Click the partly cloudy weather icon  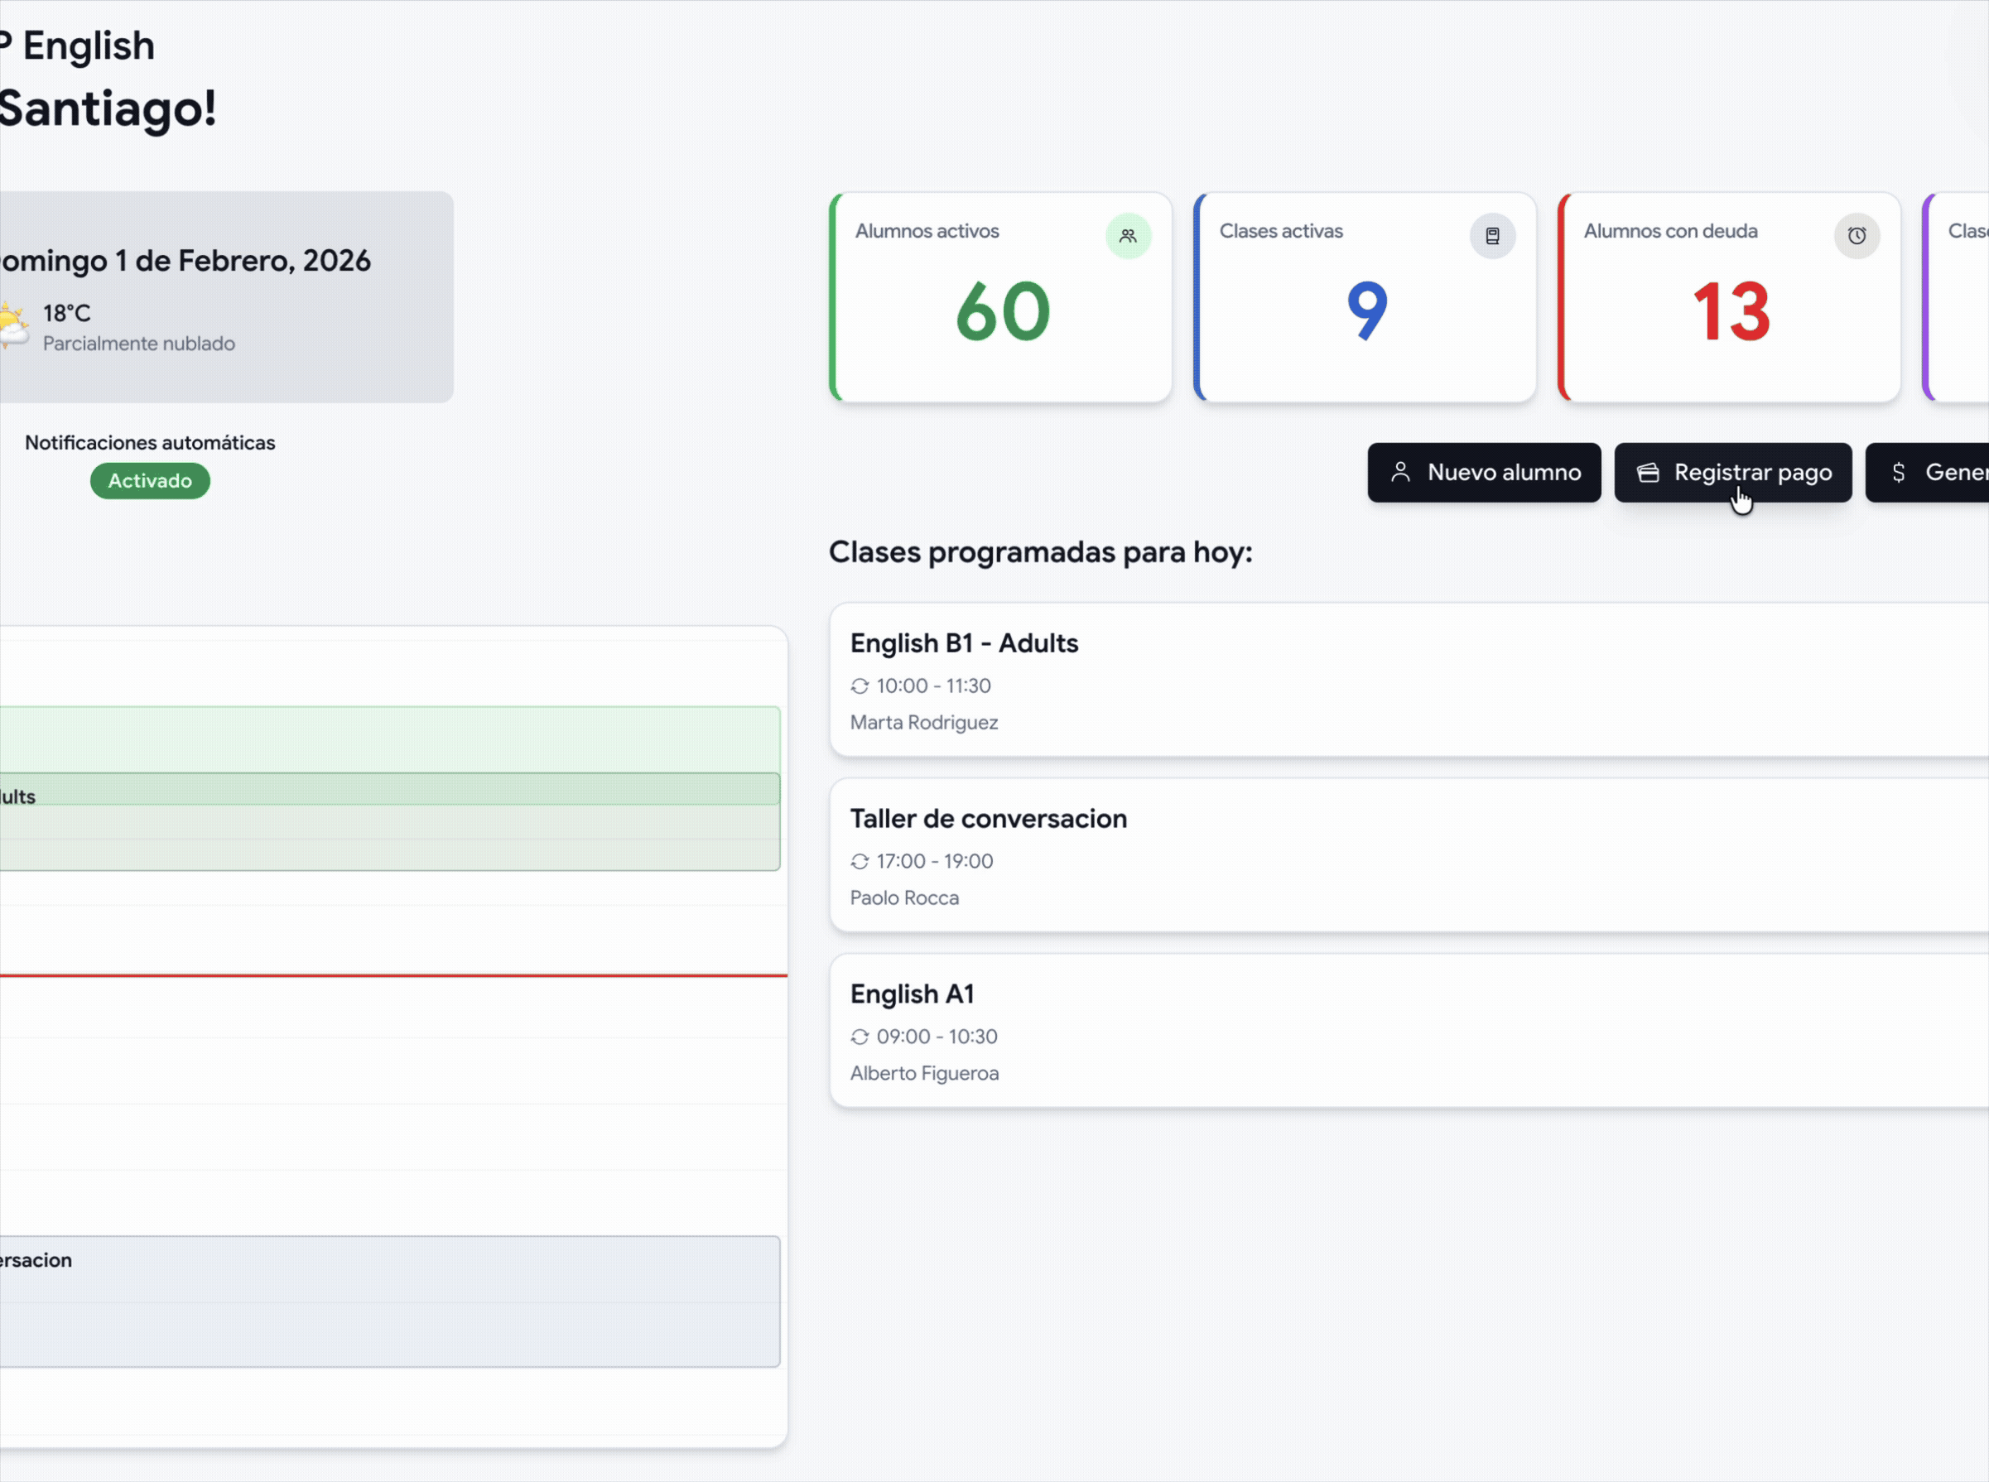pyautogui.click(x=12, y=325)
